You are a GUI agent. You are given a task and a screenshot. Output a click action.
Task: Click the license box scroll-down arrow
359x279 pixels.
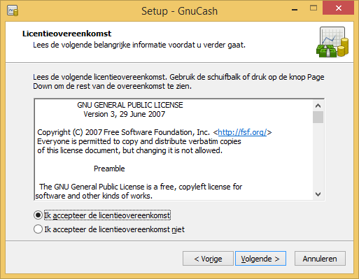click(318, 194)
